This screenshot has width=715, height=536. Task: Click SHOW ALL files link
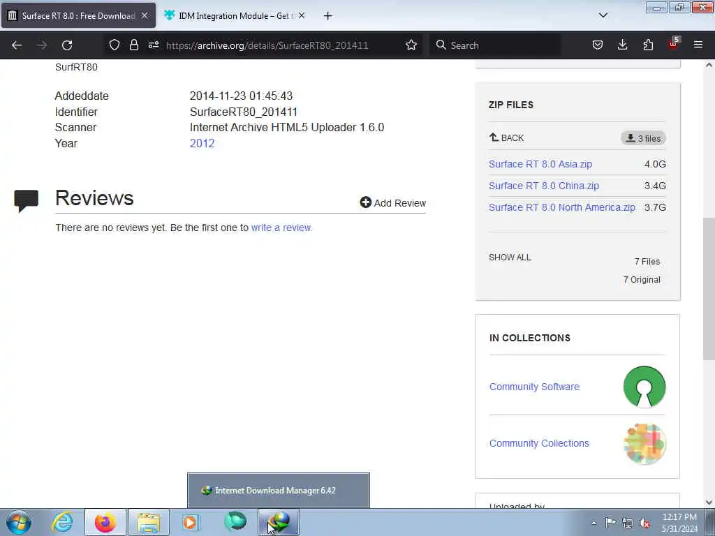[510, 257]
